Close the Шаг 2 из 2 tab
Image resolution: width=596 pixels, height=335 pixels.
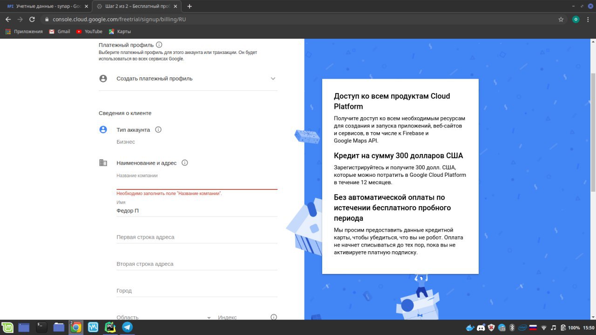coord(176,7)
